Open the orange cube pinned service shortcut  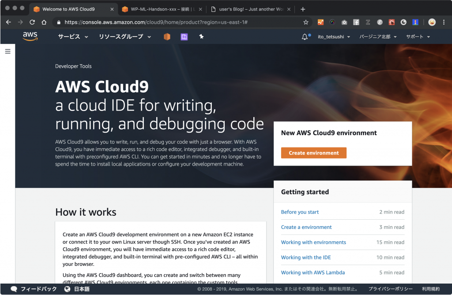[x=167, y=37]
